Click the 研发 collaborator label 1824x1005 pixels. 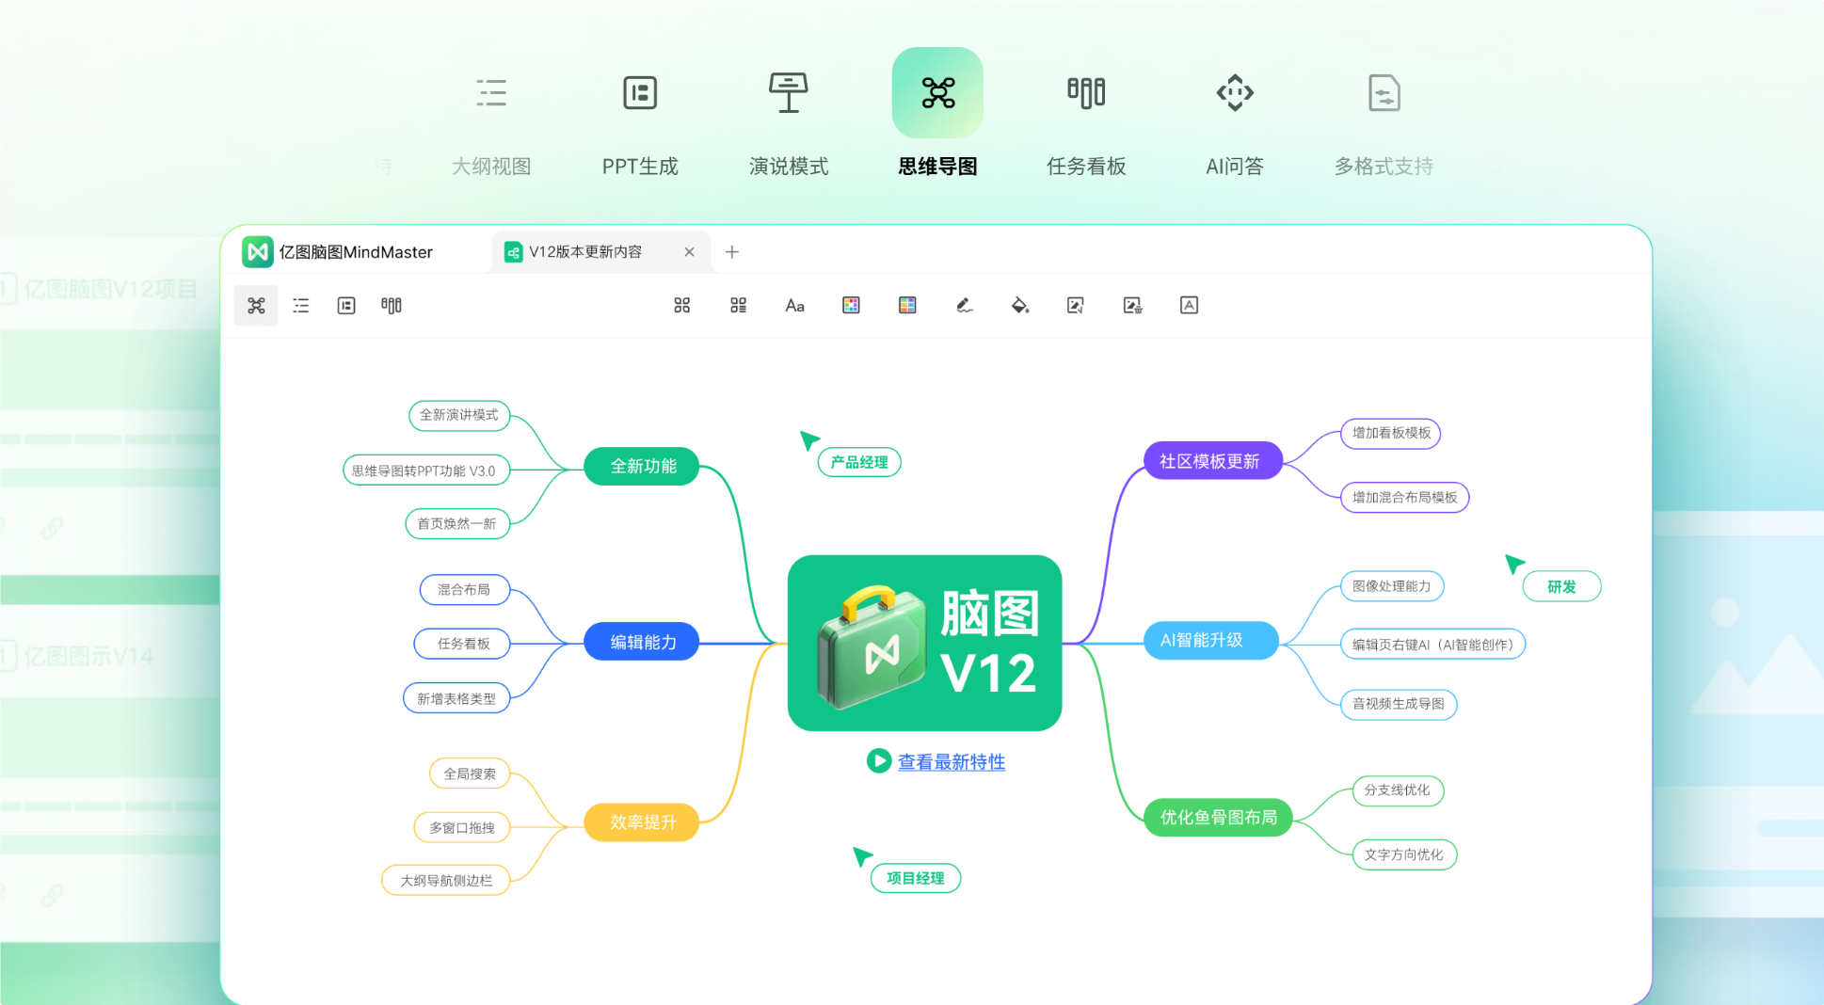click(1562, 586)
